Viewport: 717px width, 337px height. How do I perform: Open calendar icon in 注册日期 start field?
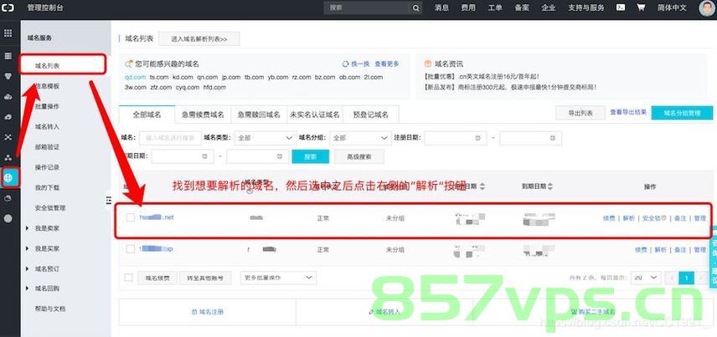point(477,138)
